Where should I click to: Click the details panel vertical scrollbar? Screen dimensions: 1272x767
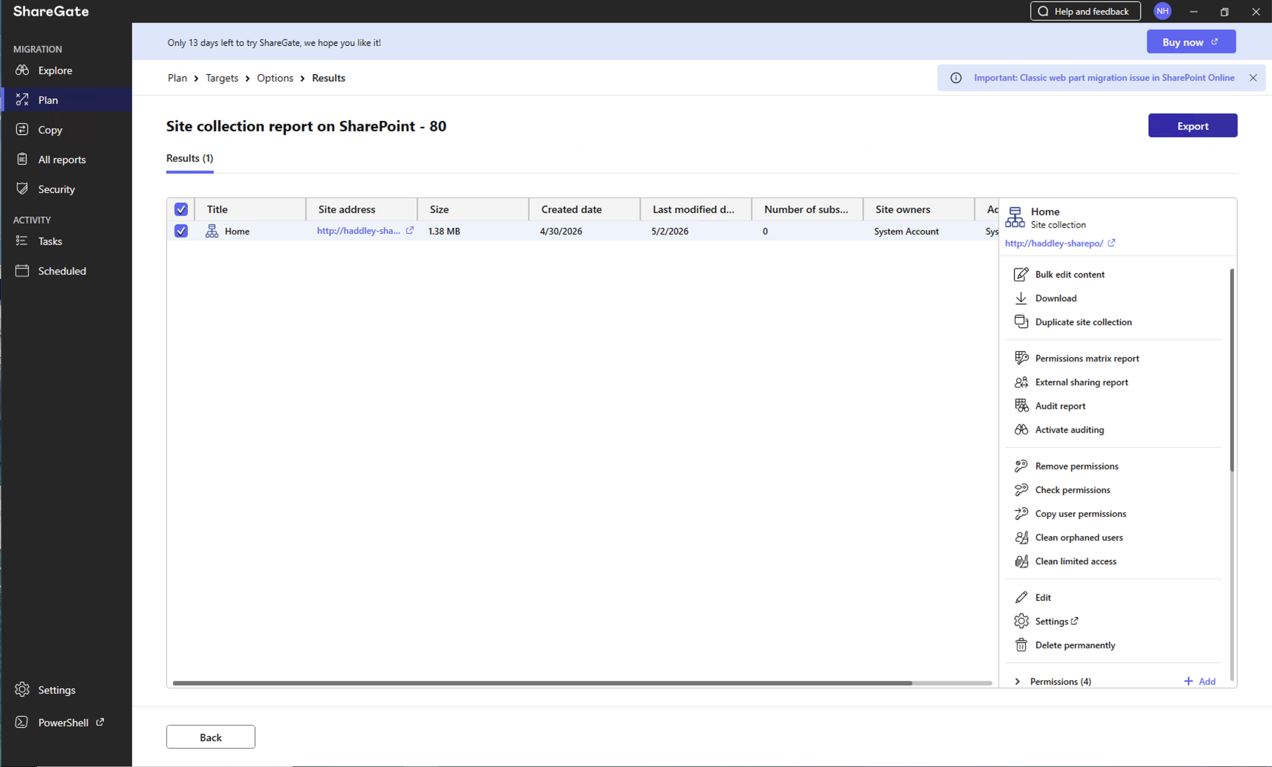click(1231, 370)
